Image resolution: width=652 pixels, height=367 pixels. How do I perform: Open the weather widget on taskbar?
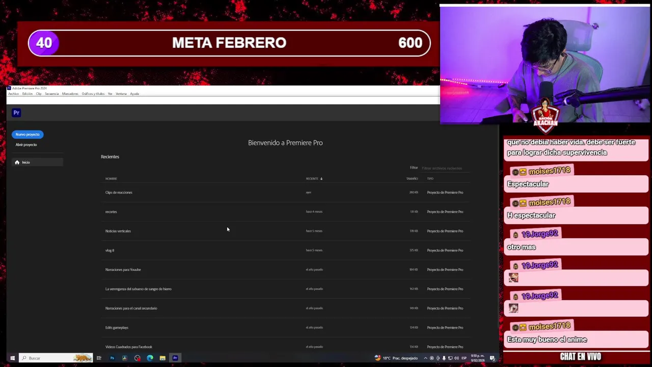click(396, 358)
